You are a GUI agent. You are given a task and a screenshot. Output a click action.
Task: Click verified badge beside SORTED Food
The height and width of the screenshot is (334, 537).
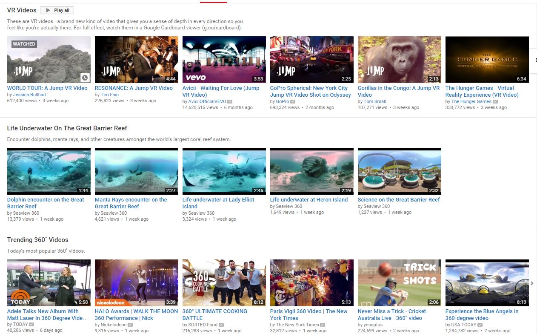click(x=221, y=325)
